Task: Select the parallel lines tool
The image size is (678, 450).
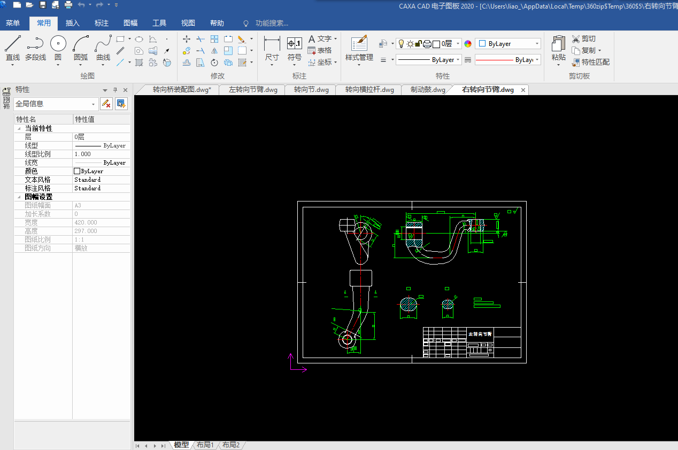Action: [x=120, y=51]
